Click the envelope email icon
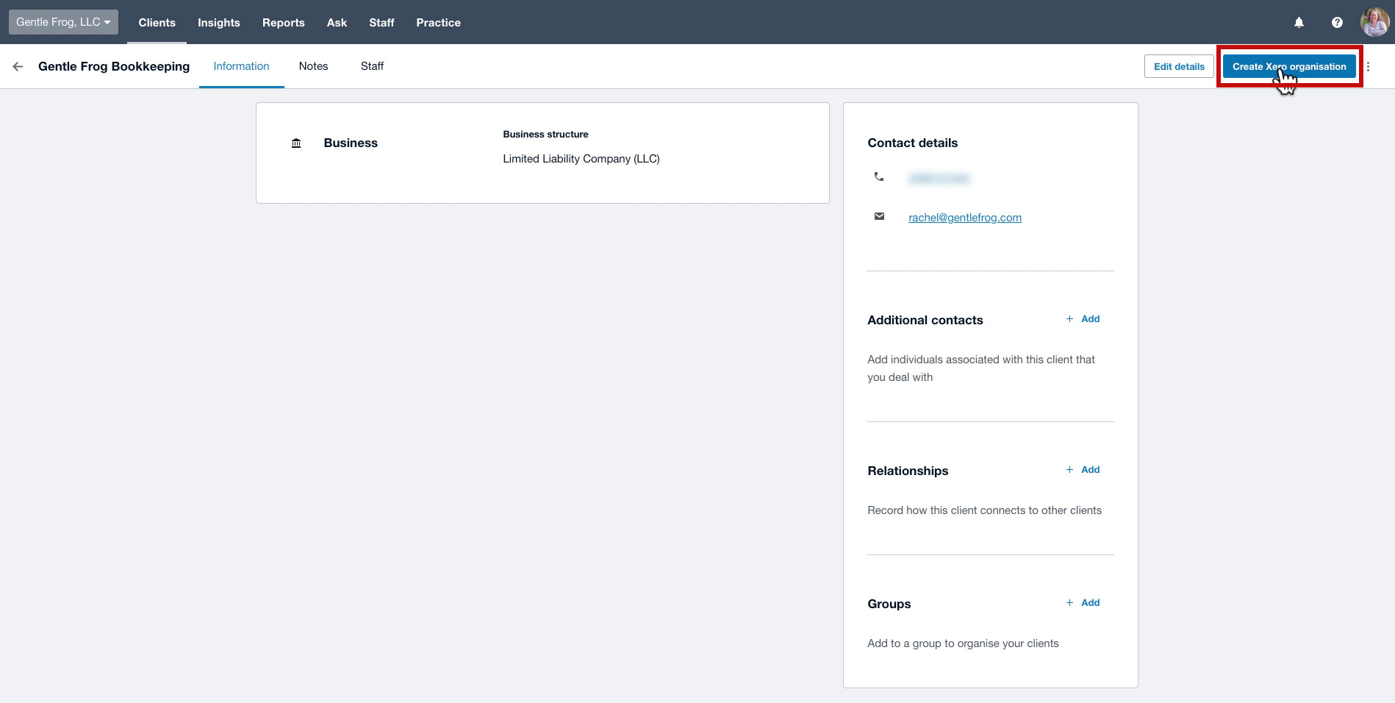Screen dimensions: 1395x703 [x=879, y=216]
